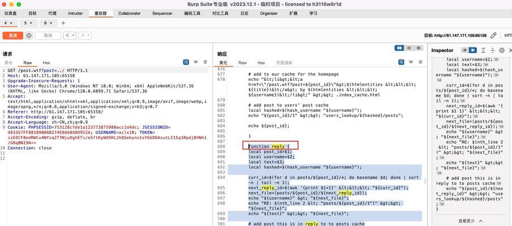Close Repeater tab 6
Image resolution: width=512 pixels, height=226 pixels.
pyautogui.click(x=51, y=23)
